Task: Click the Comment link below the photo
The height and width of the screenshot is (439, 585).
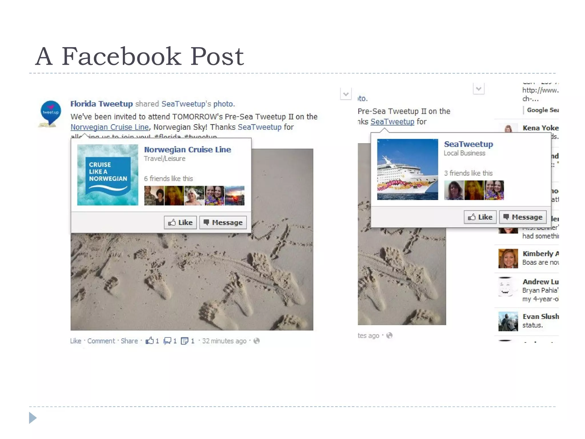Action: pos(101,341)
